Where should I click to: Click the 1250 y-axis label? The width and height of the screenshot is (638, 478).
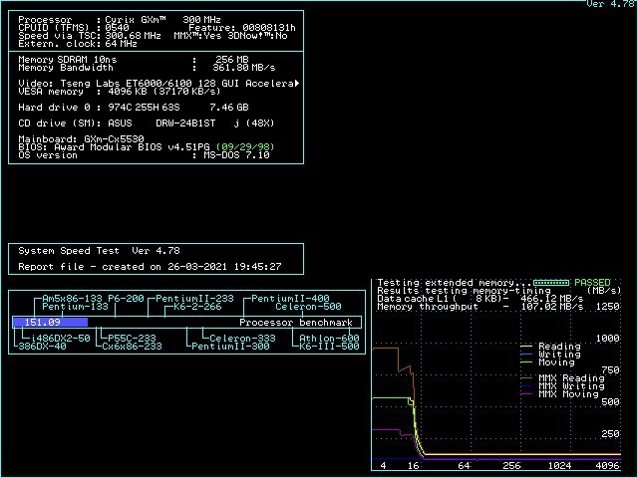click(607, 307)
